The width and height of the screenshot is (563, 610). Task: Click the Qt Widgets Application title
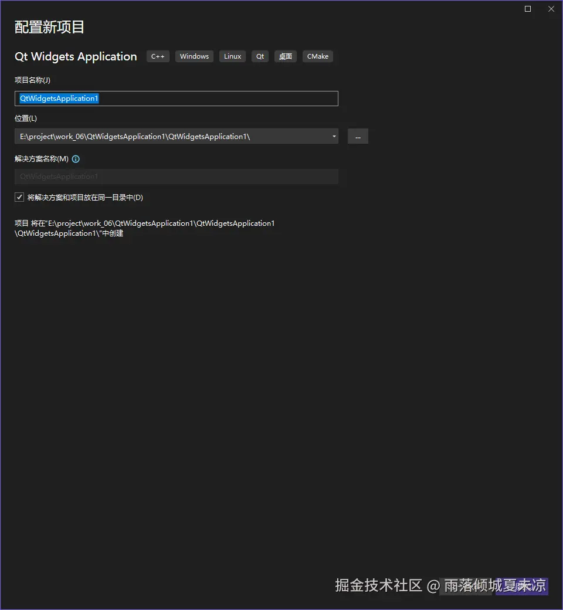point(76,56)
